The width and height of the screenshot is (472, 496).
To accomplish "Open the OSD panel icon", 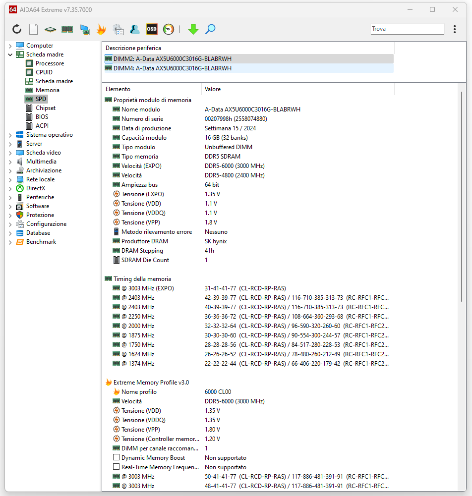I will click(152, 29).
